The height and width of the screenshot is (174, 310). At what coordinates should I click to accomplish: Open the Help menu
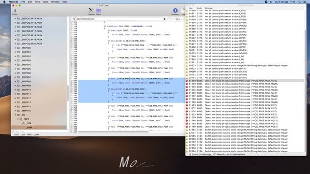tap(65, 2)
